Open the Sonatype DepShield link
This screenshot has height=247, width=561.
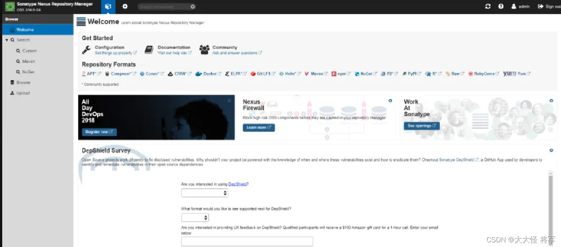point(459,160)
